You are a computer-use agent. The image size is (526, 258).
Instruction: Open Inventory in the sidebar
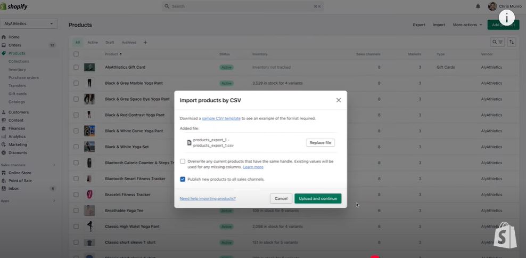pyautogui.click(x=17, y=69)
